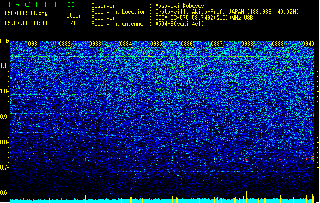The width and height of the screenshot is (320, 203).
Task: Select the Ogata-vill. Akita-Pref. JAPAN location text
Action: coord(227,12)
